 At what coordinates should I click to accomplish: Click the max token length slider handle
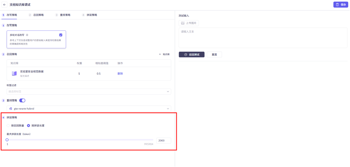point(7,140)
